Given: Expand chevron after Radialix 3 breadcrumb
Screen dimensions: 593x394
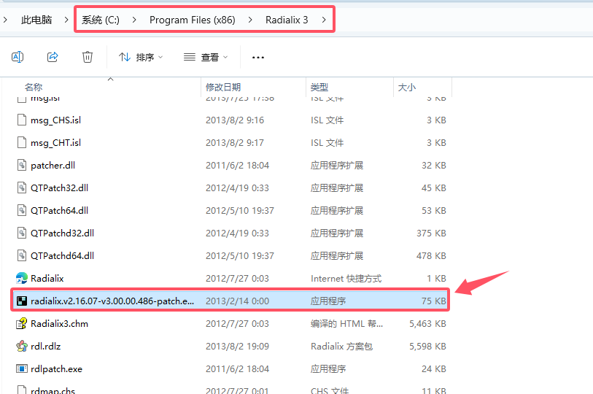Looking at the screenshot, I should tap(324, 20).
